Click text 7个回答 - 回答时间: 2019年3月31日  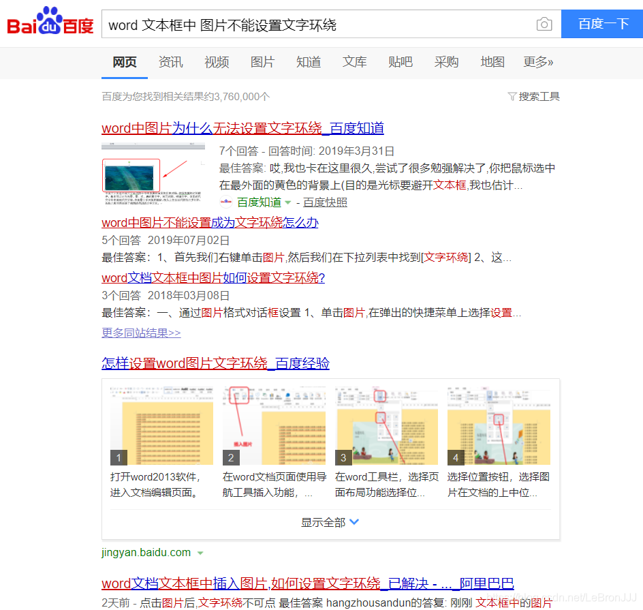[x=307, y=151]
